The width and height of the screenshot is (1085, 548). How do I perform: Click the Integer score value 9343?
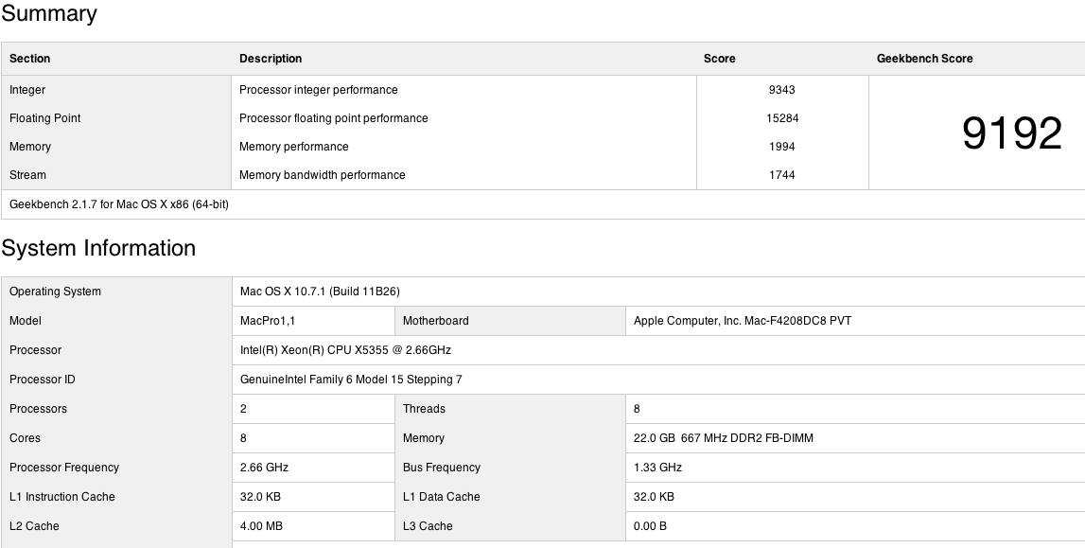point(781,90)
